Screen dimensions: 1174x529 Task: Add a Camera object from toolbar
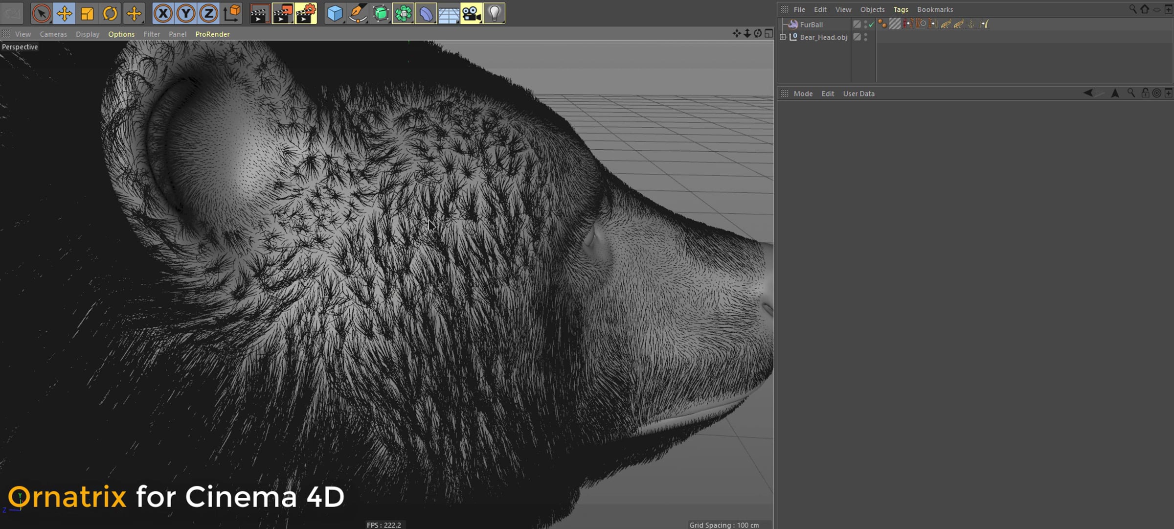click(x=472, y=13)
